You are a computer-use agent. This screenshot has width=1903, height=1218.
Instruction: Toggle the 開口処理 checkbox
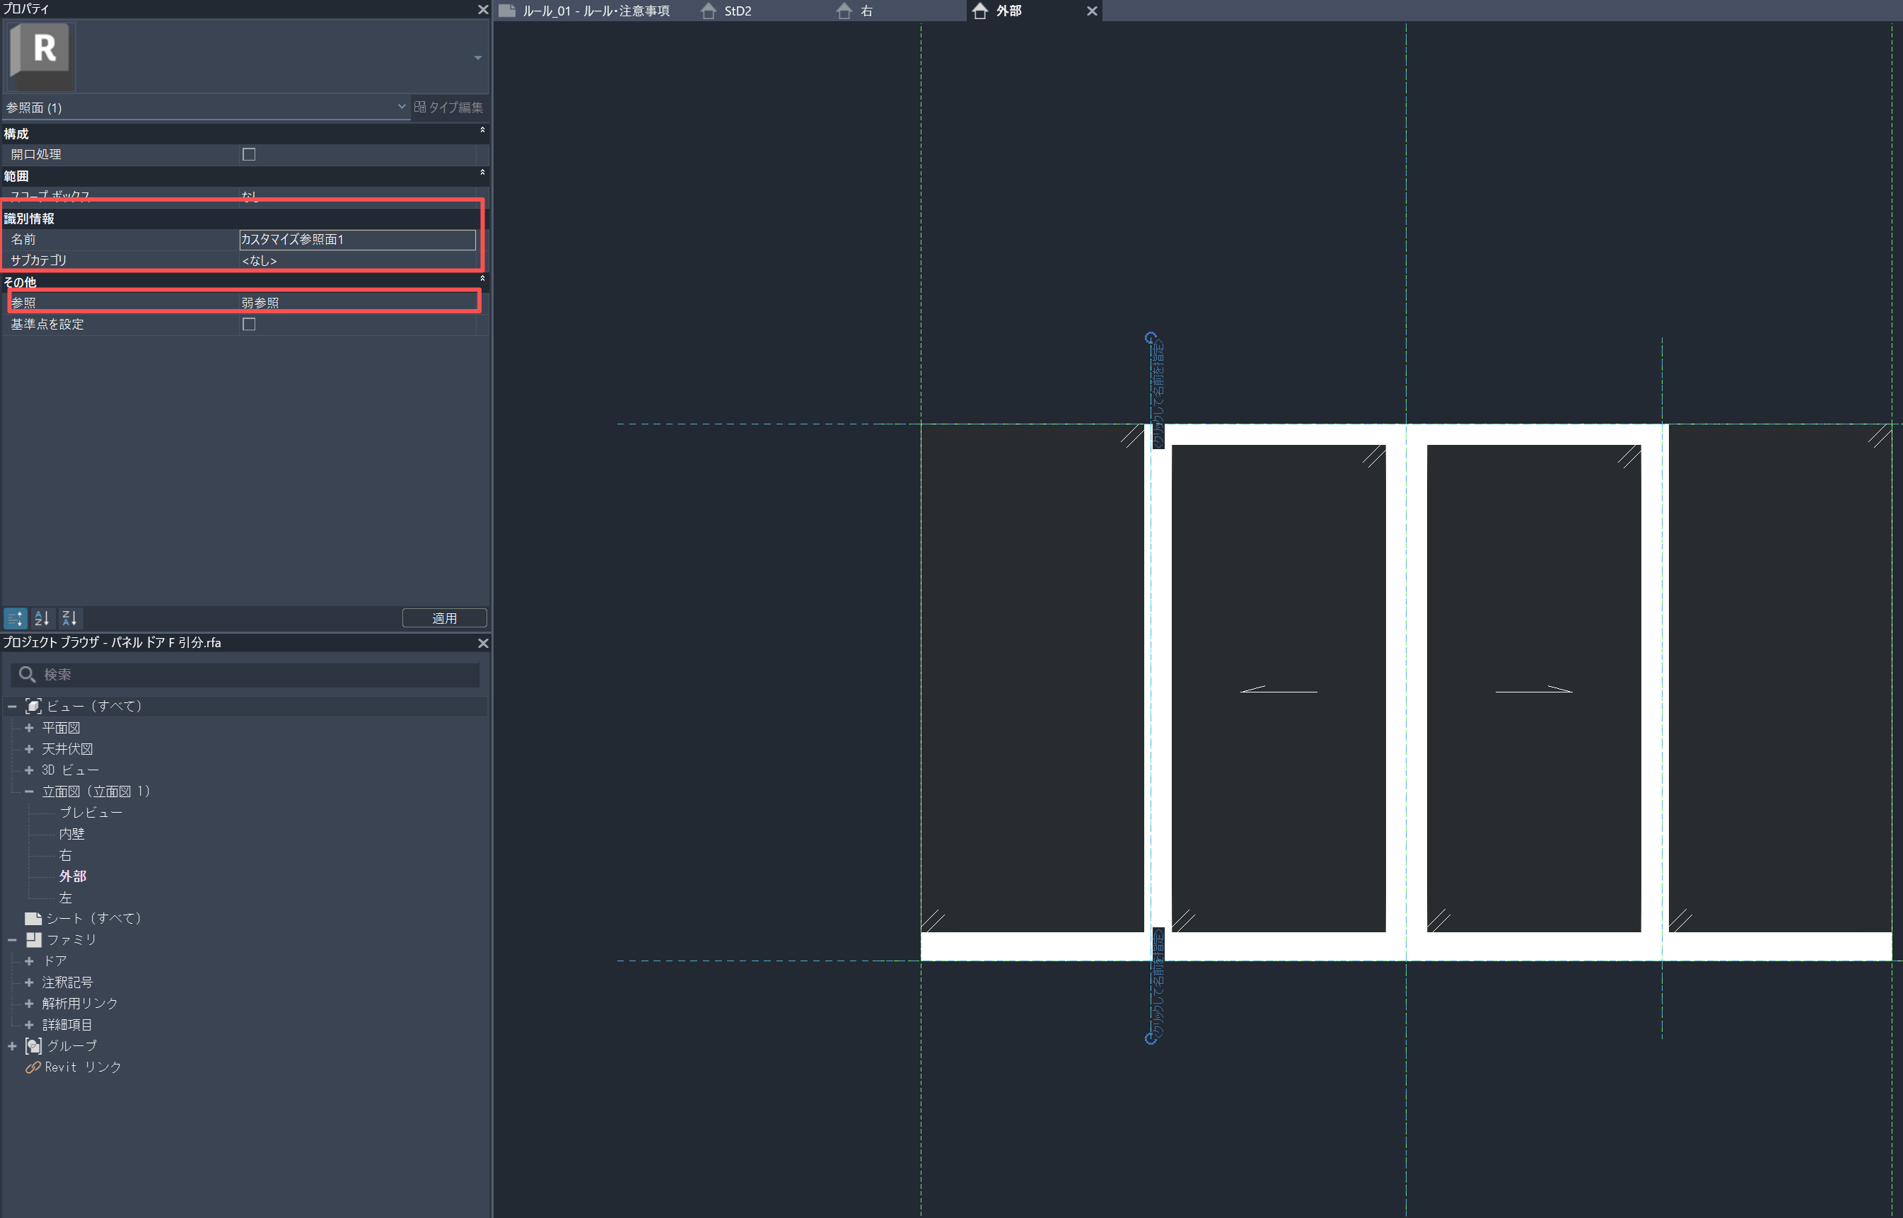click(x=249, y=154)
